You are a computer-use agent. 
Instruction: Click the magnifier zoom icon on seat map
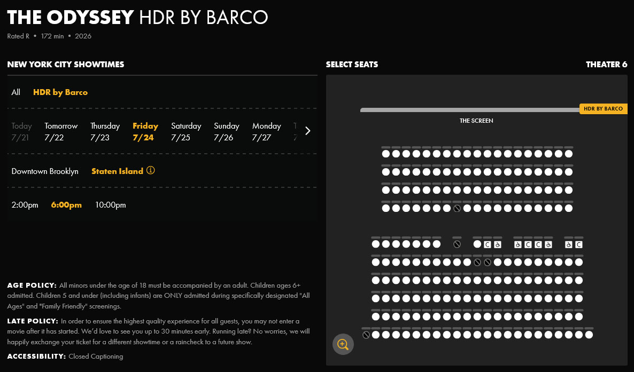tap(343, 344)
